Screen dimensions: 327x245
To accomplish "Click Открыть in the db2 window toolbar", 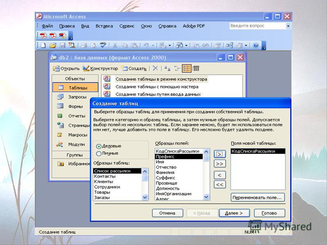I will pos(66,68).
